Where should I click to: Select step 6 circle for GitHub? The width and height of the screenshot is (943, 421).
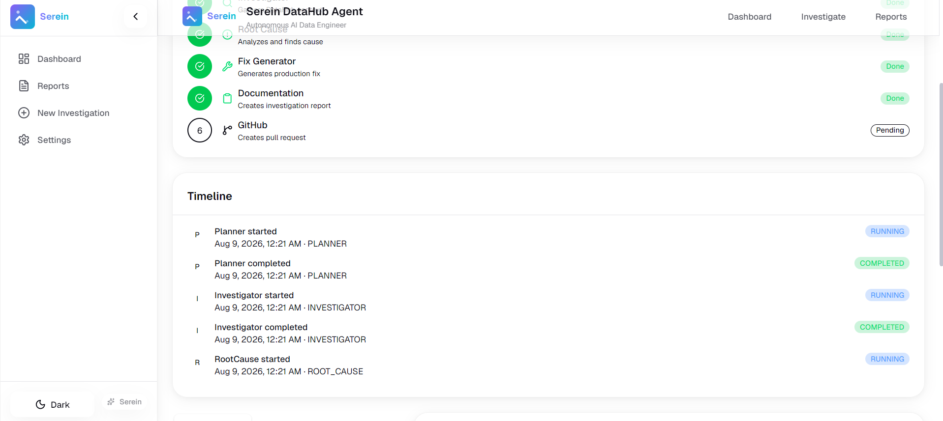(x=200, y=130)
